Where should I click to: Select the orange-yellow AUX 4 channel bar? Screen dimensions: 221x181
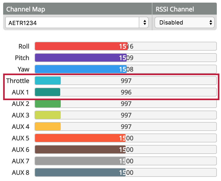pos(48,127)
